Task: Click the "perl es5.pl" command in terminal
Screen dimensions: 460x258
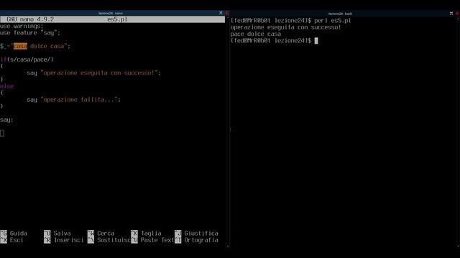Action: pos(332,21)
